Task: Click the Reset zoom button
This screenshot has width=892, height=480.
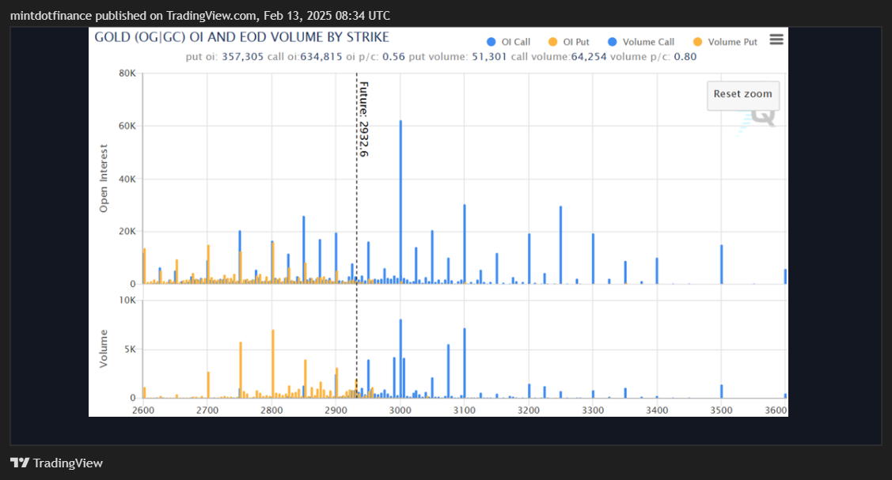Action: [x=743, y=94]
